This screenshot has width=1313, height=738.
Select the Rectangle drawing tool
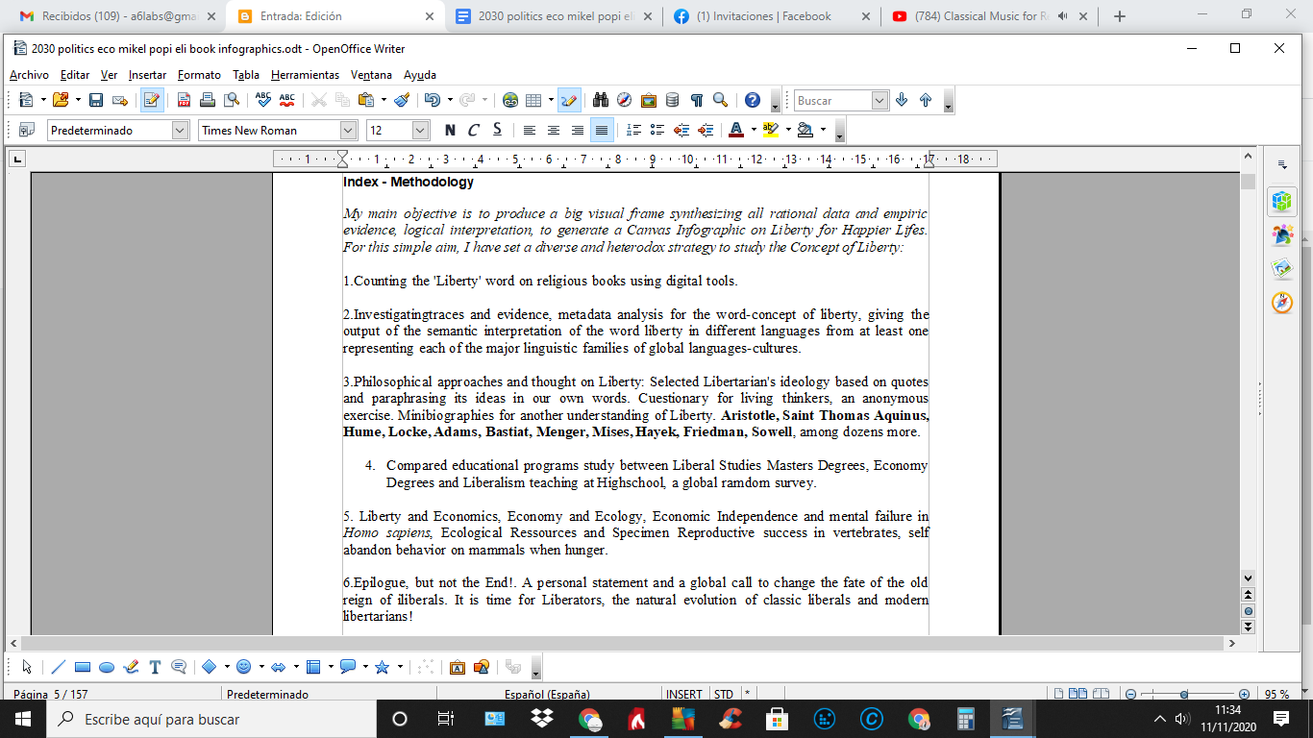tap(82, 666)
